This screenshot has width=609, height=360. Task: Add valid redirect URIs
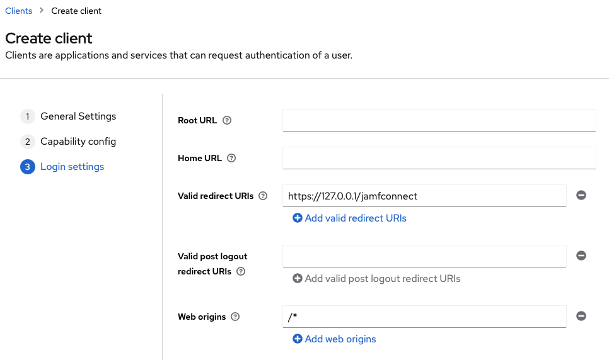pyautogui.click(x=349, y=218)
